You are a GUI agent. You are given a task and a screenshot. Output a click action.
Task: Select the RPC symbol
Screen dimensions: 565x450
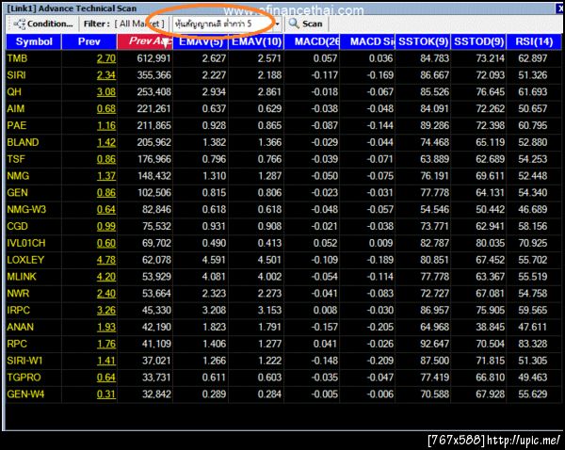click(x=17, y=344)
